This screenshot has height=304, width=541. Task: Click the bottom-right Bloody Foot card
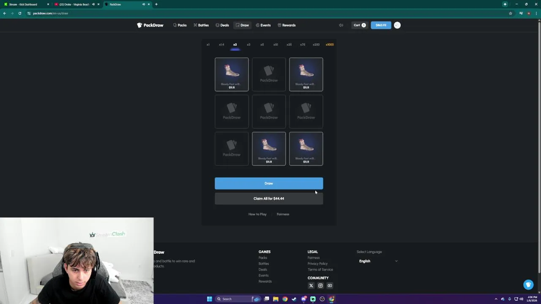[306, 149]
